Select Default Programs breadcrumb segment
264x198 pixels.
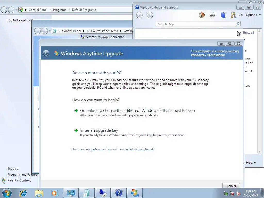(x=84, y=10)
